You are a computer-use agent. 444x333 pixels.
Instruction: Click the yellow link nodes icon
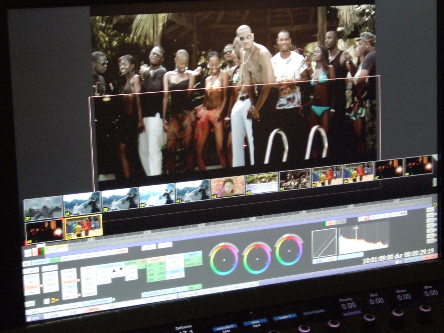pyautogui.click(x=55, y=300)
